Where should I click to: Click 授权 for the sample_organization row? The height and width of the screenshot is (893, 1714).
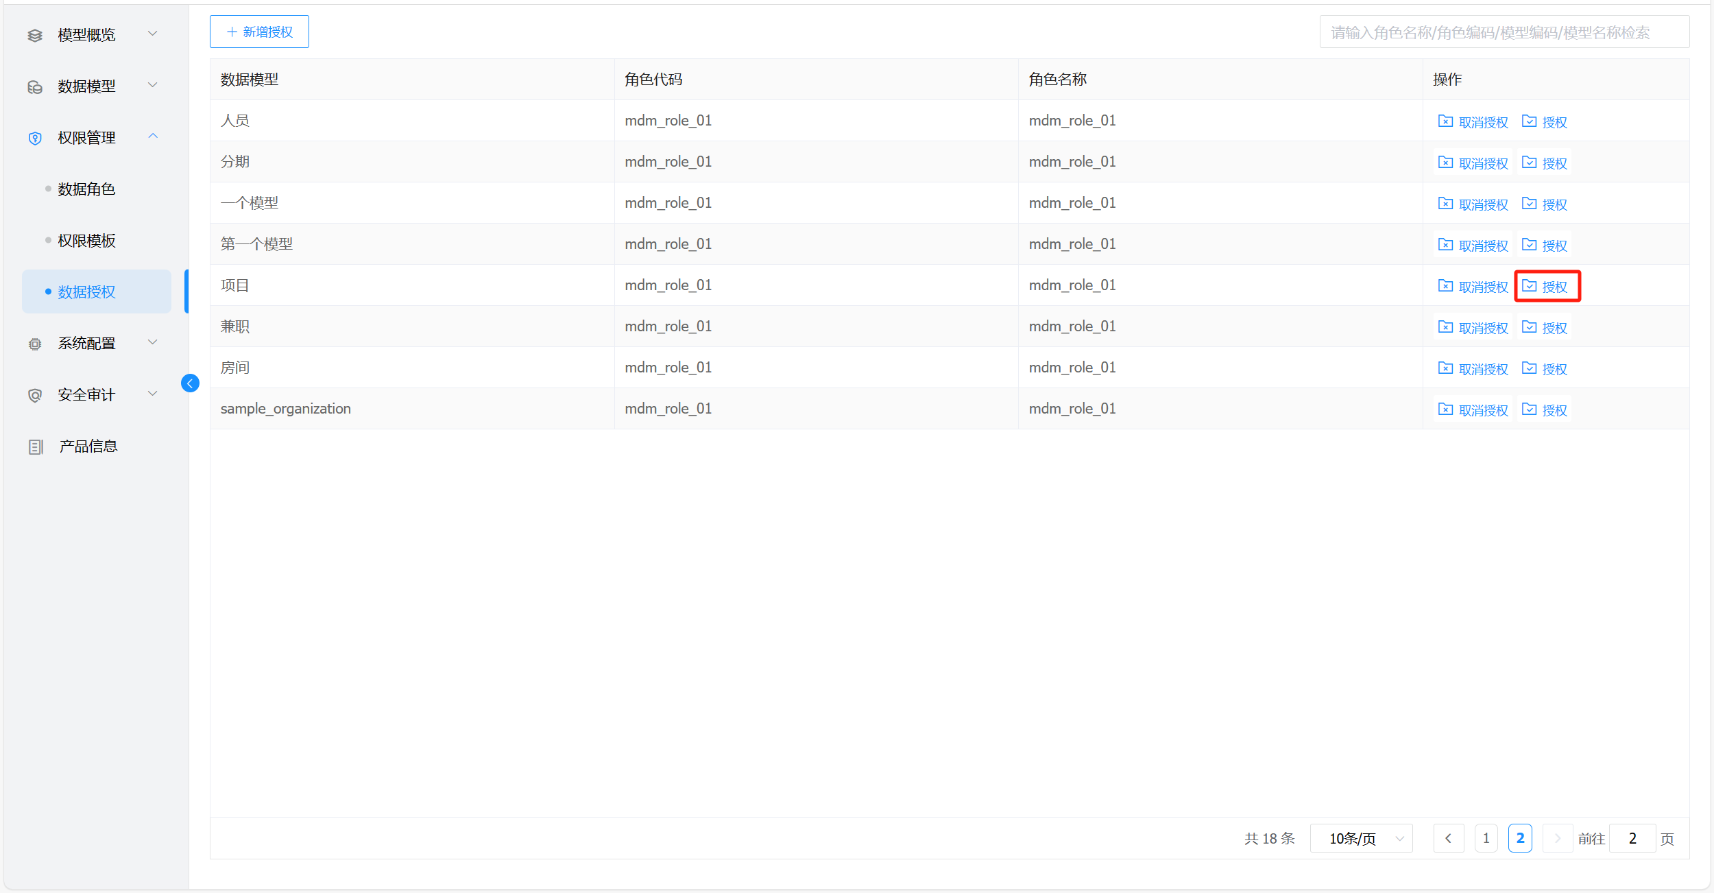1545,410
